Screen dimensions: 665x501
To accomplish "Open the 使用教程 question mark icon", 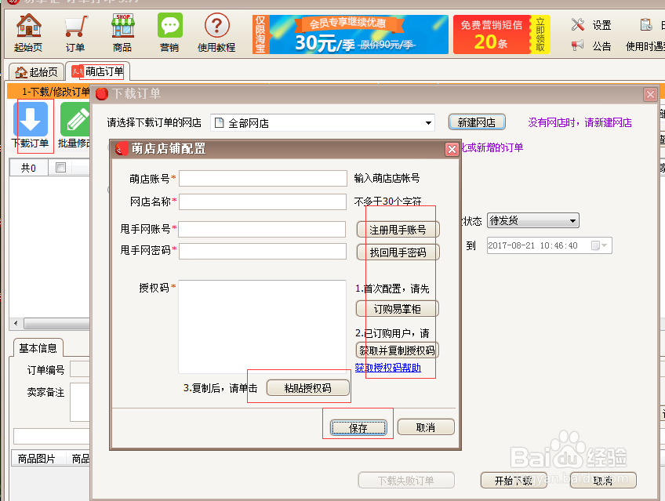I will (x=216, y=33).
